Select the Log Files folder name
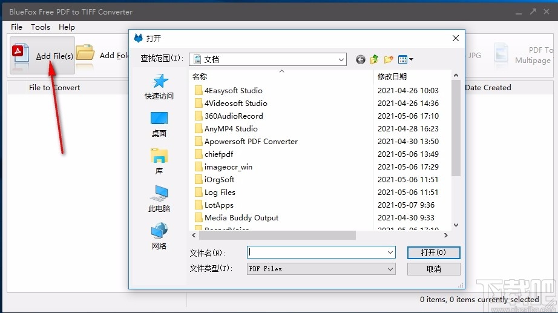Screen dimensions: 558x313 point(220,193)
